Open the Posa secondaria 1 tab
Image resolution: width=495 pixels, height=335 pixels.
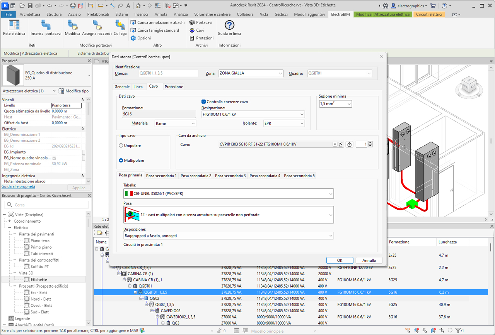tap(161, 176)
